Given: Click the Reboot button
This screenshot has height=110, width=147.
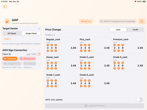Looking at the screenshot, I should pyautogui.click(x=29, y=64).
